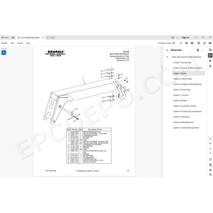Open the Convert tool
Image resolution: width=213 pixels, height=213 pixels.
click(x=20, y=43)
